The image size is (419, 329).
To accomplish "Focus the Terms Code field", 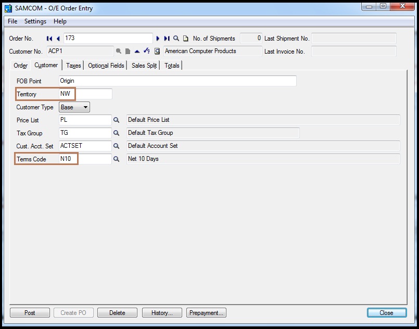I will click(x=85, y=159).
